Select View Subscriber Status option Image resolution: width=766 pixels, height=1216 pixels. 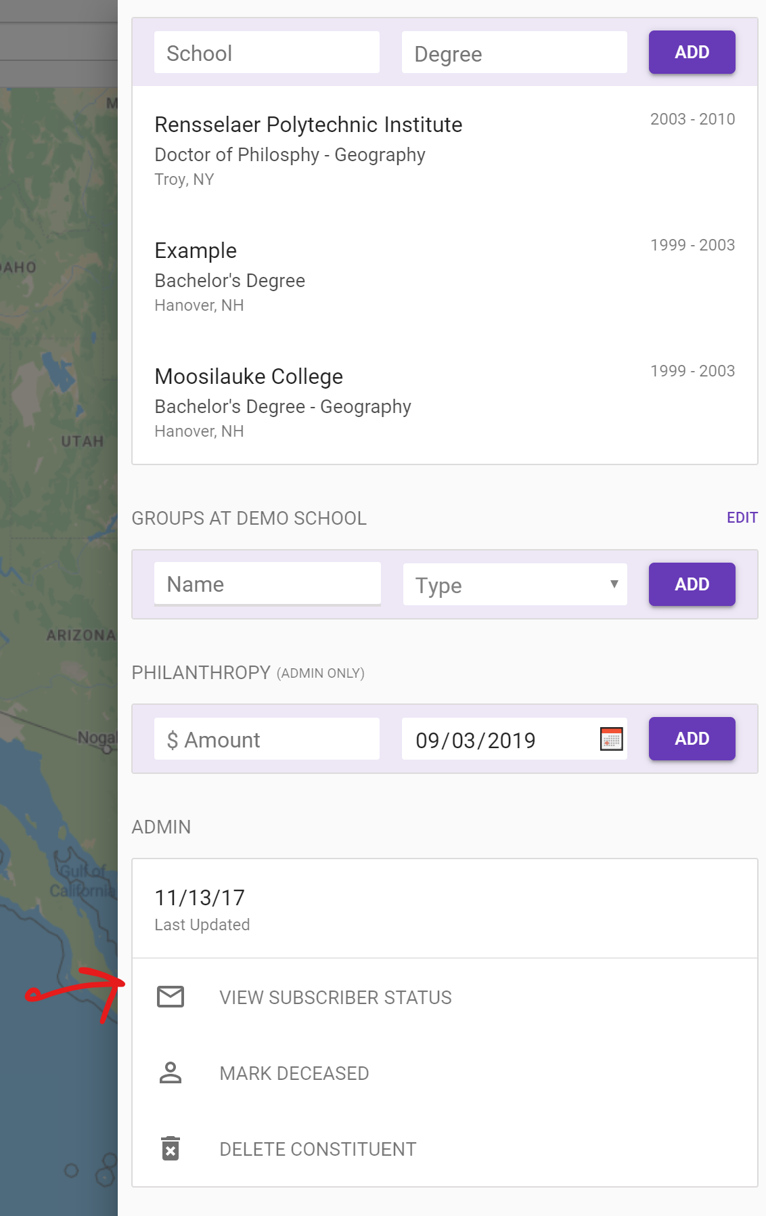(336, 997)
